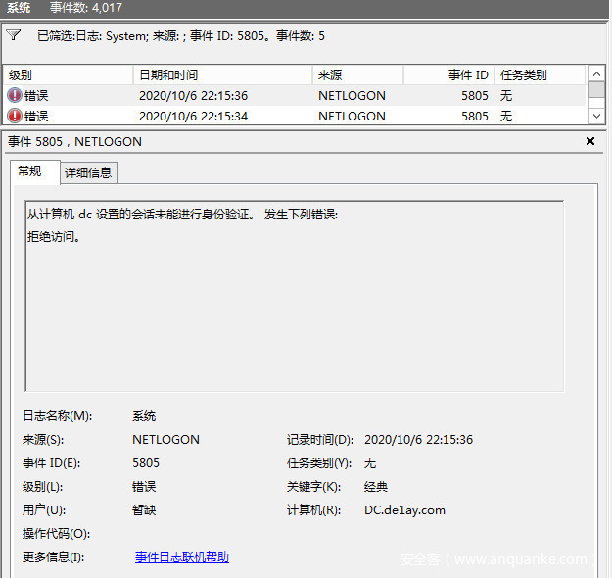Click error icon of the 22:15:34 event
The width and height of the screenshot is (612, 578).
tap(15, 116)
